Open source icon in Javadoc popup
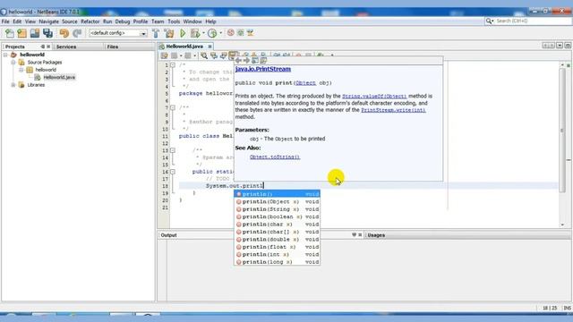 [x=263, y=60]
